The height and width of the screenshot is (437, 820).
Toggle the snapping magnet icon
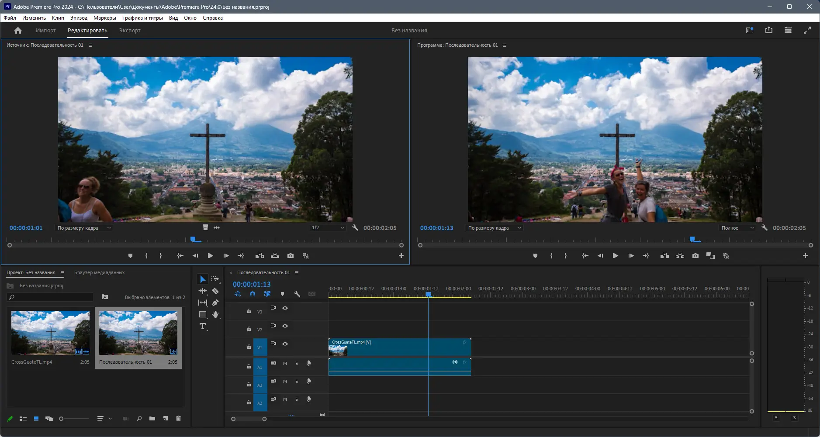(x=253, y=294)
